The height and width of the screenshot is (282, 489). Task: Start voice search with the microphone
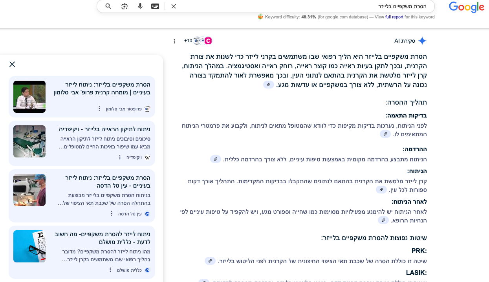pyautogui.click(x=140, y=6)
